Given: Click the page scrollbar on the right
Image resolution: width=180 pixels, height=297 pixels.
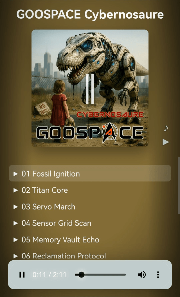Looking at the screenshot, I should point(179,185).
